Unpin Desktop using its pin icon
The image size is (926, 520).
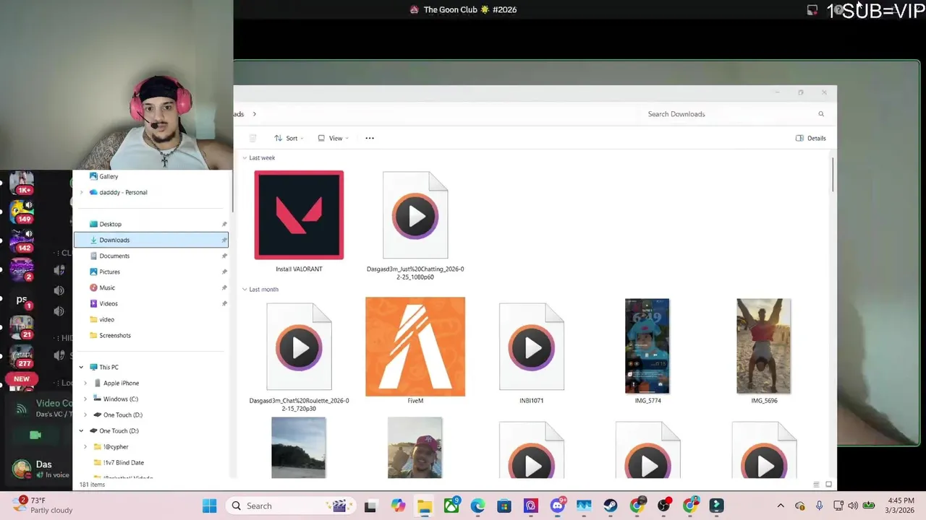click(224, 224)
